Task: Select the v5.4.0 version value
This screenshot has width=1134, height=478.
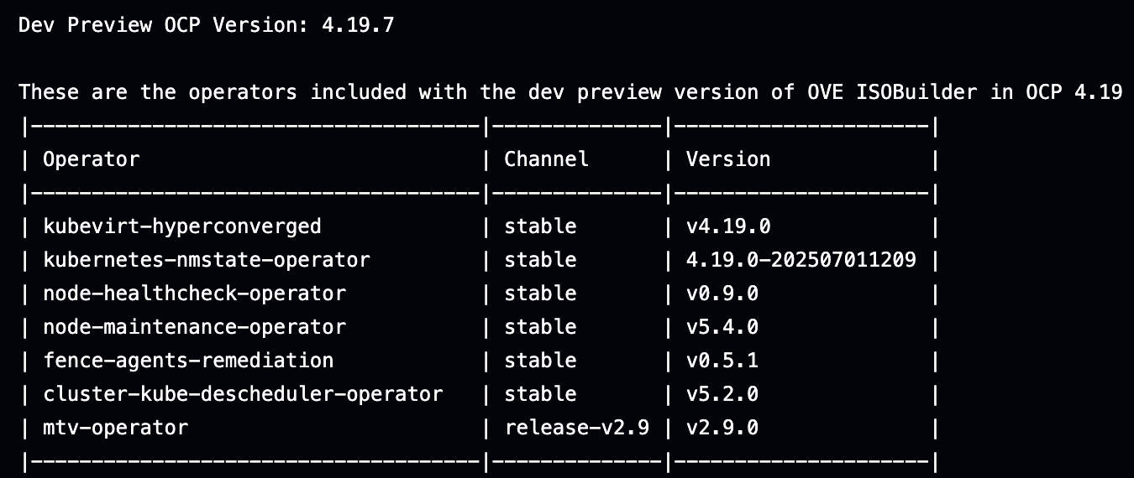Action: [x=722, y=327]
